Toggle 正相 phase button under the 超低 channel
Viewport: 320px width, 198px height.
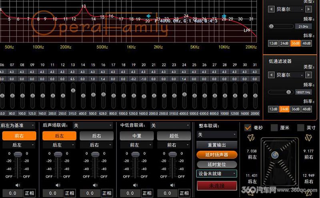pyautogui.click(x=184, y=193)
